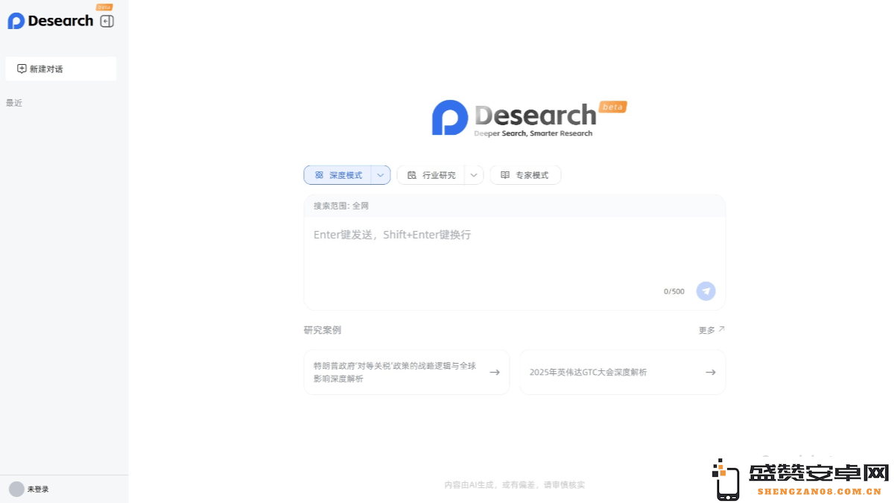This screenshot has width=894, height=503.
Task: Start a new chat with 新建对话
Action: (61, 69)
